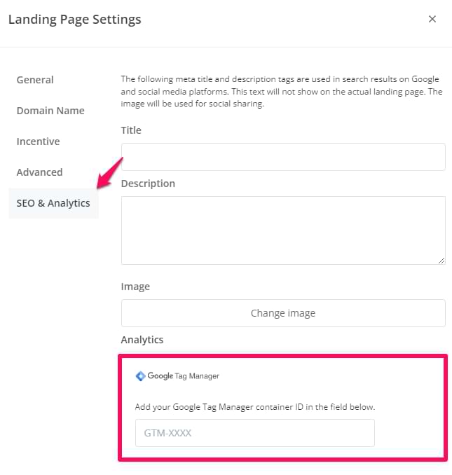Click the resize handle on Description box
This screenshot has width=452, height=475.
click(x=441, y=261)
